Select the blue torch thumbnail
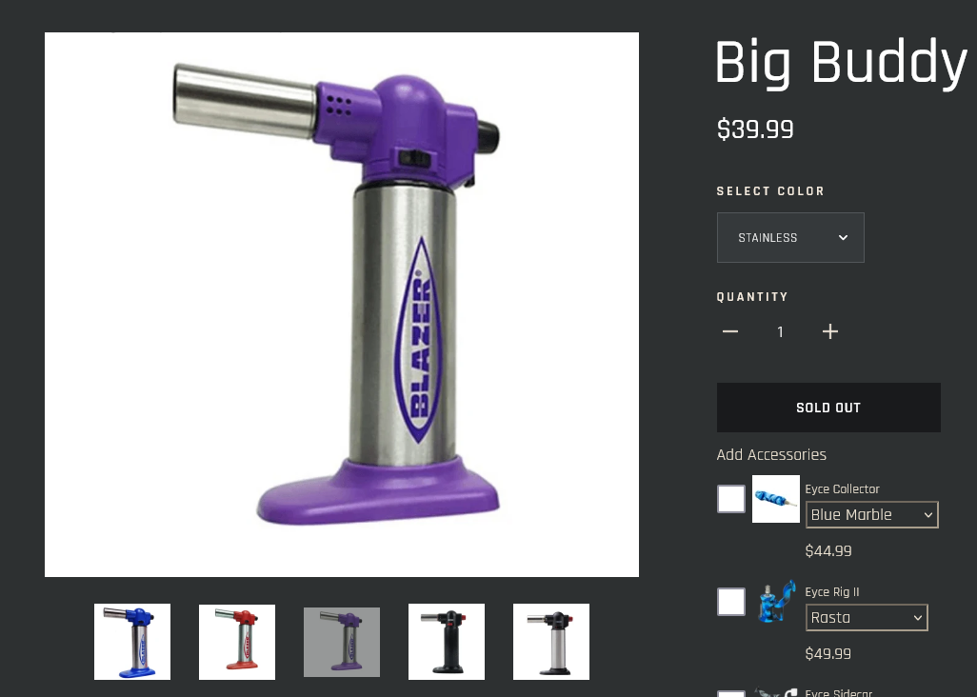The width and height of the screenshot is (977, 697). coord(132,642)
